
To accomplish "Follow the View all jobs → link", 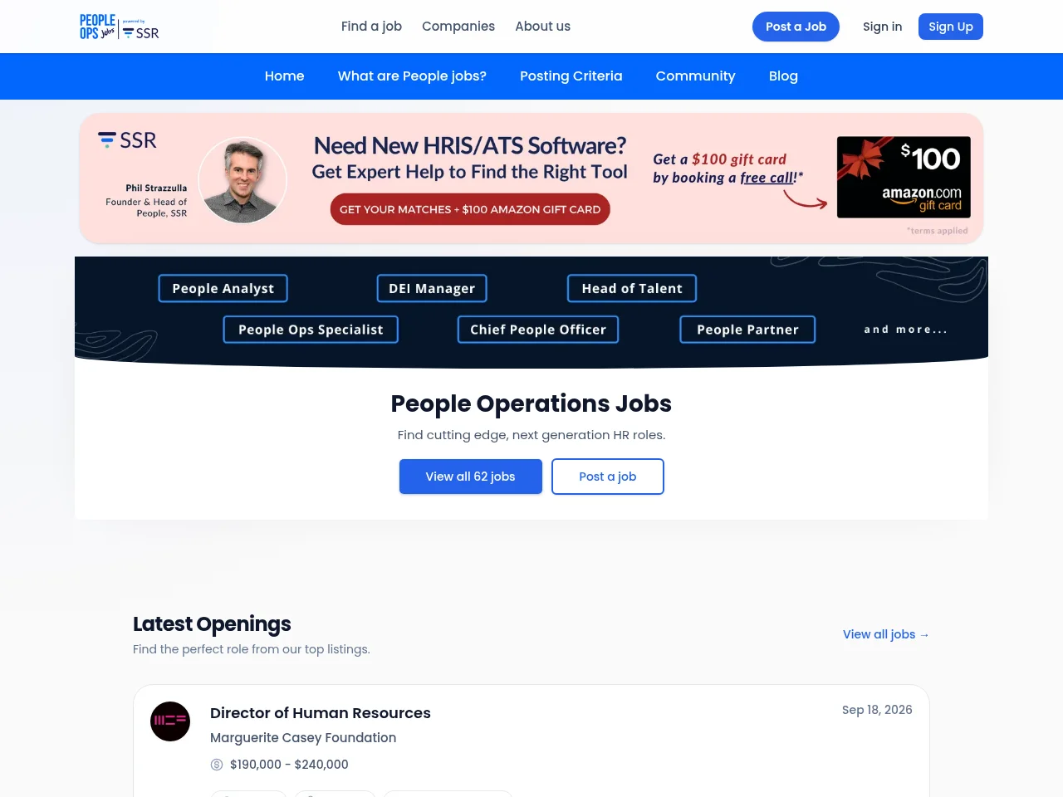I will click(886, 634).
